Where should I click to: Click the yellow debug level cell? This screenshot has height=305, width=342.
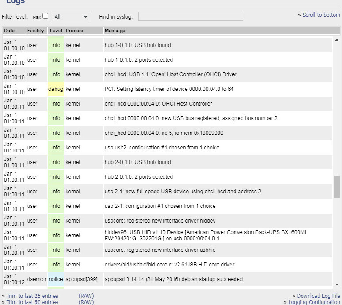pyautogui.click(x=56, y=89)
